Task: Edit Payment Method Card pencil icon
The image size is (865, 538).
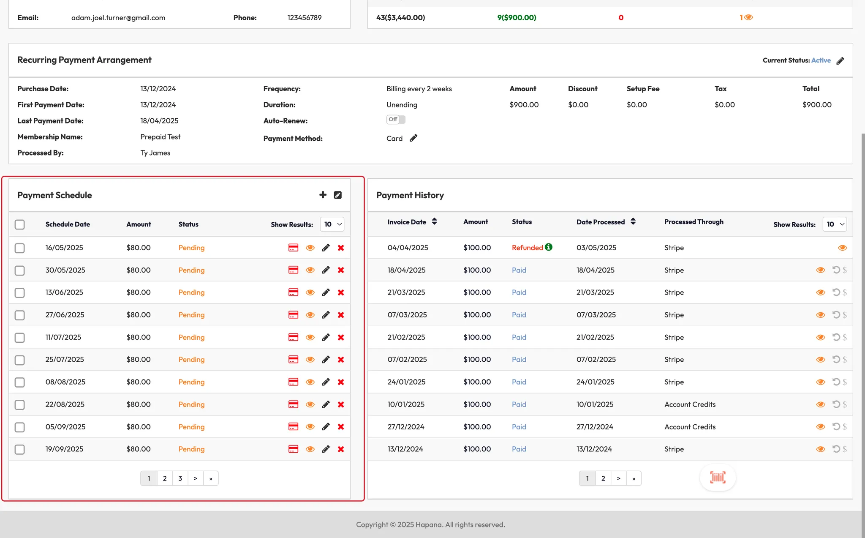Action: click(413, 138)
